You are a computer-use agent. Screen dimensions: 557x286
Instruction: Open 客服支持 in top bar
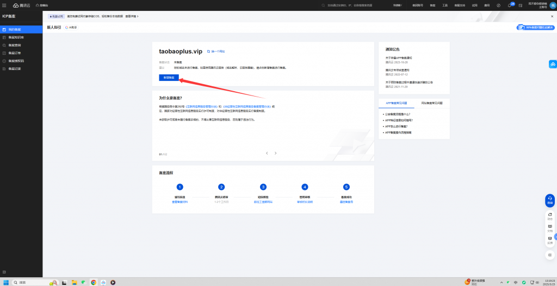tap(459, 5)
